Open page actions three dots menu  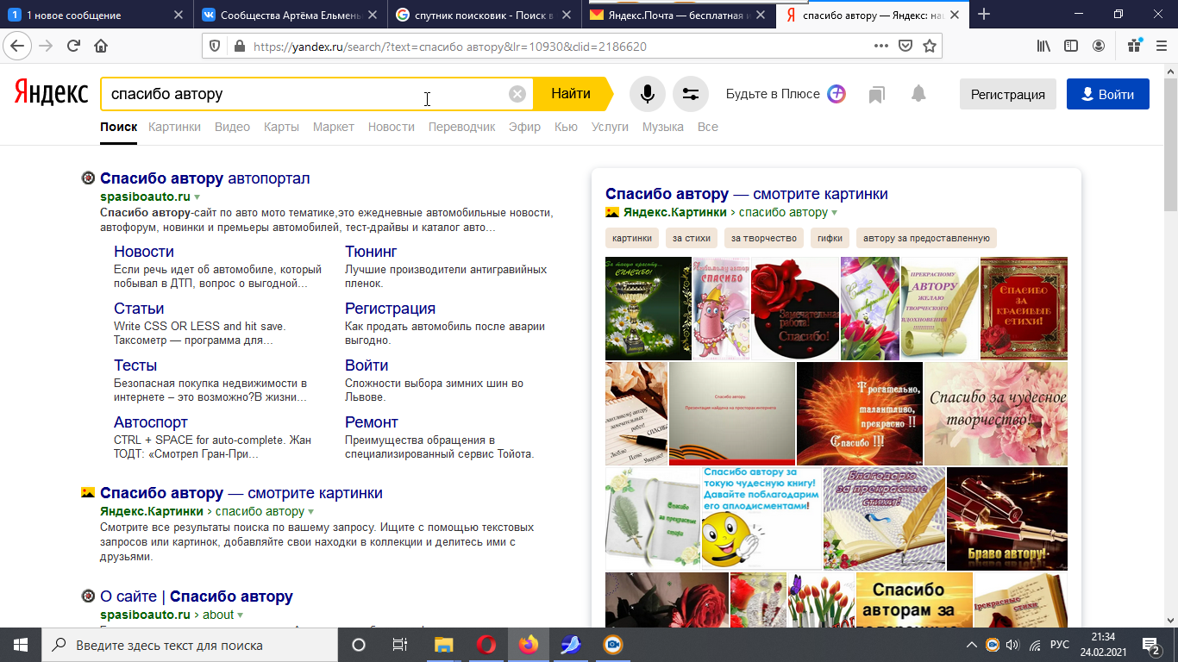click(880, 47)
